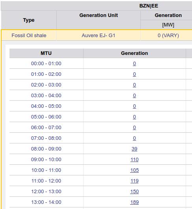Open the 189 generation value link
The width and height of the screenshot is (192, 209).
(134, 202)
